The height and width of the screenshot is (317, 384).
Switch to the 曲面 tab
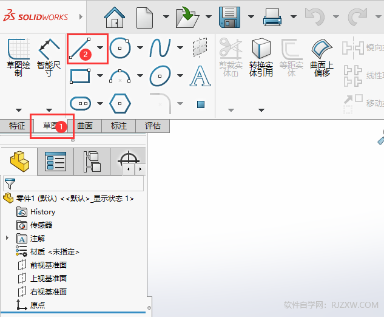(85, 126)
